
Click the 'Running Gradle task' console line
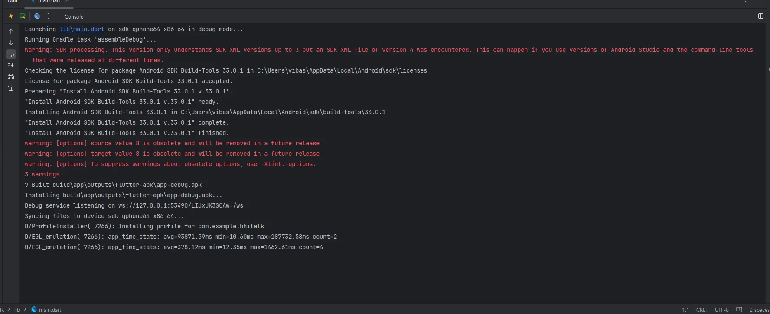[x=91, y=39]
